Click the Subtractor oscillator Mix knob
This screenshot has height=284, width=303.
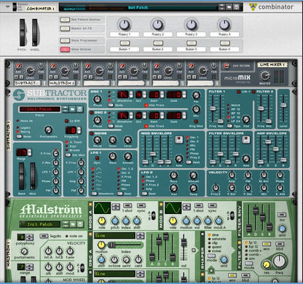tap(196, 109)
